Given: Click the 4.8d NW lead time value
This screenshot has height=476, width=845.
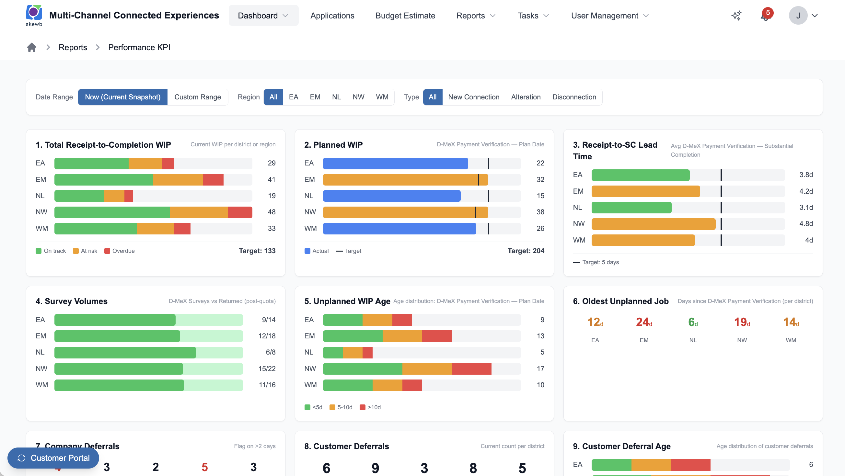Looking at the screenshot, I should pos(806,224).
